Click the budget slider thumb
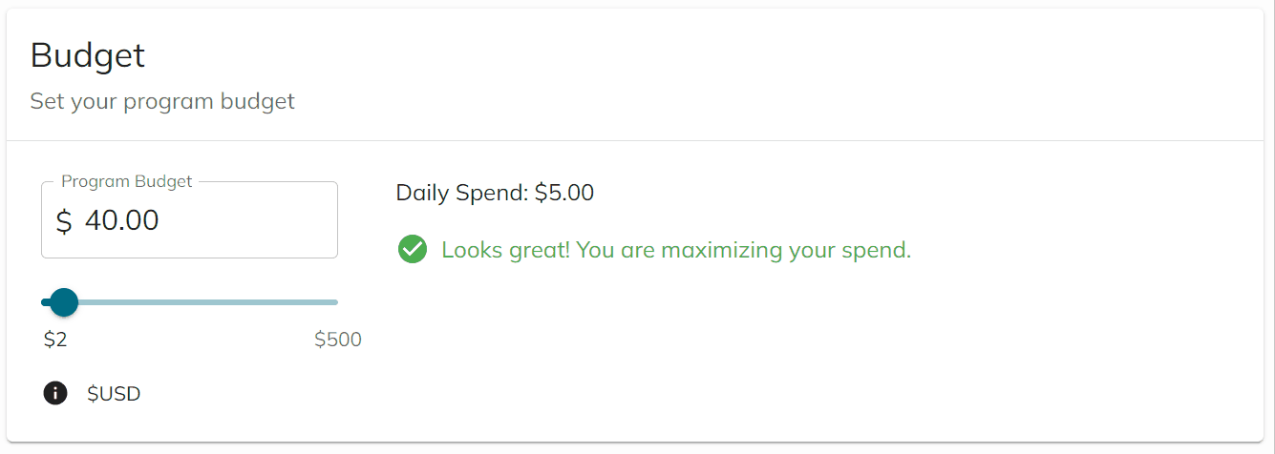Screen dimensions: 1275x454 (x=63, y=302)
